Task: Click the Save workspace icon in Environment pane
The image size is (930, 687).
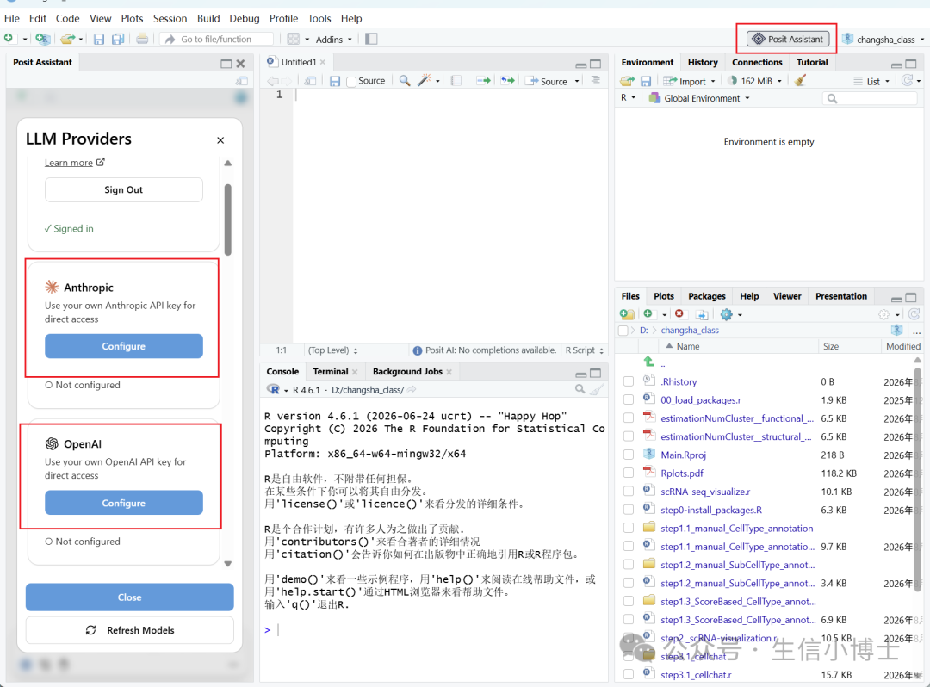Action: click(646, 81)
